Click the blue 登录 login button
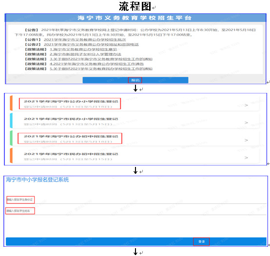The height and width of the screenshot is (256, 270). tap(136, 241)
